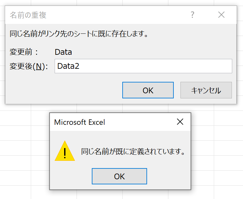Focus the 変更後 name input field
243x199 pixels.
click(x=143, y=66)
